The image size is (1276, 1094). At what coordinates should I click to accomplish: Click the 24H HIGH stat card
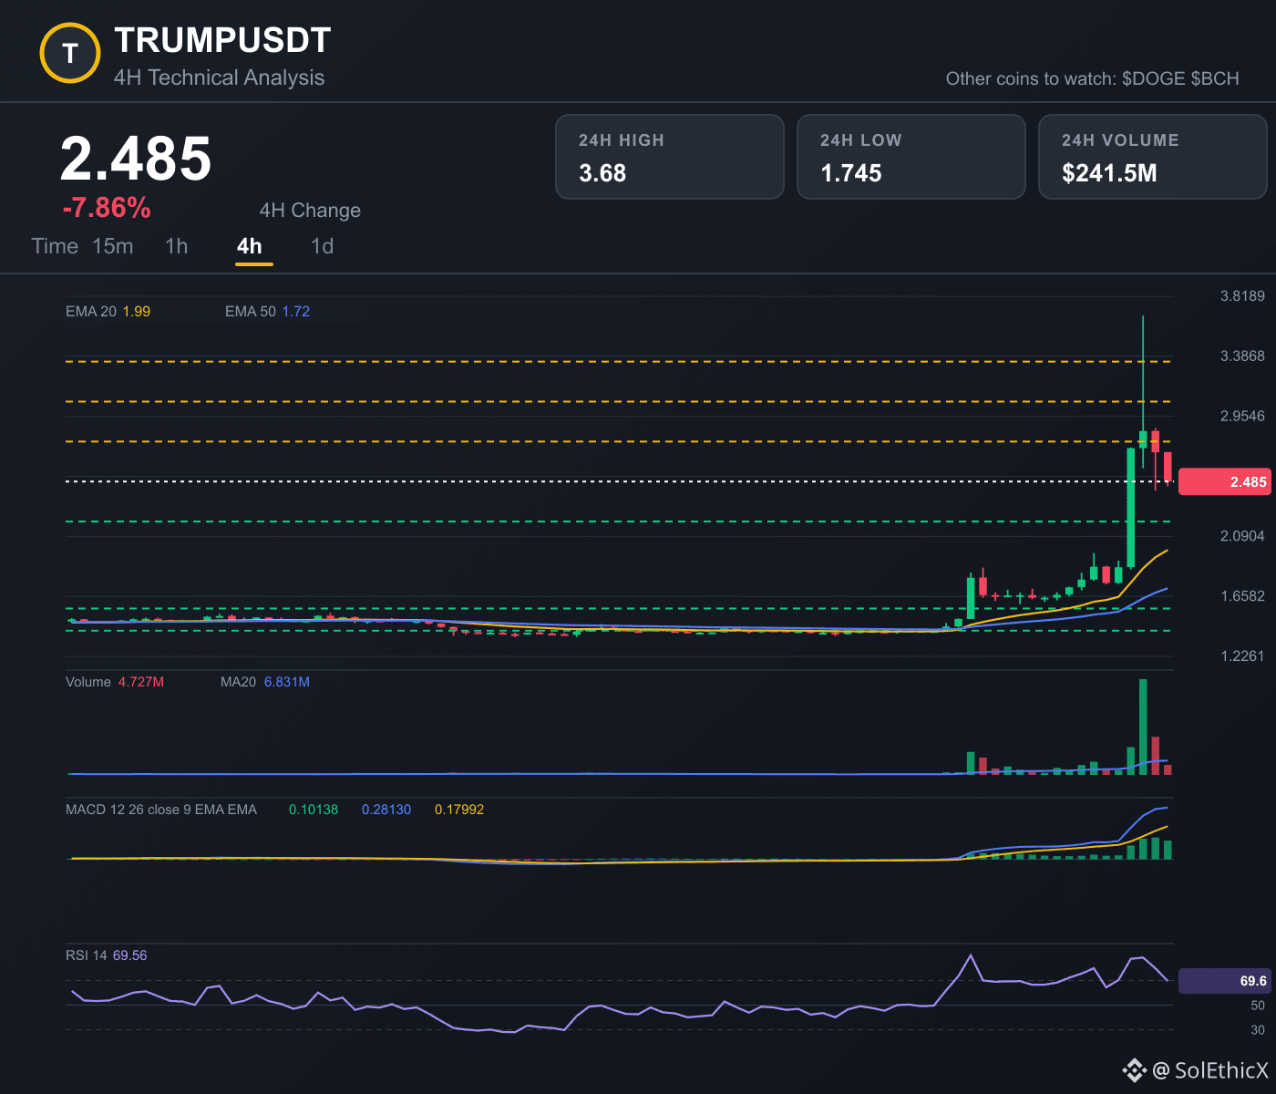(x=670, y=157)
